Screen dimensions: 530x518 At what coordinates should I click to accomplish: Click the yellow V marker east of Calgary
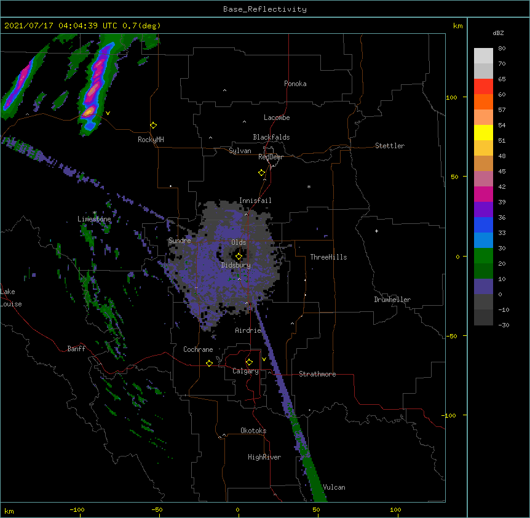pyautogui.click(x=264, y=359)
